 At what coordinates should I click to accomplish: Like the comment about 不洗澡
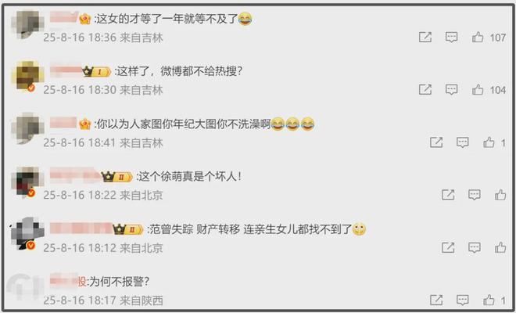[x=489, y=142]
